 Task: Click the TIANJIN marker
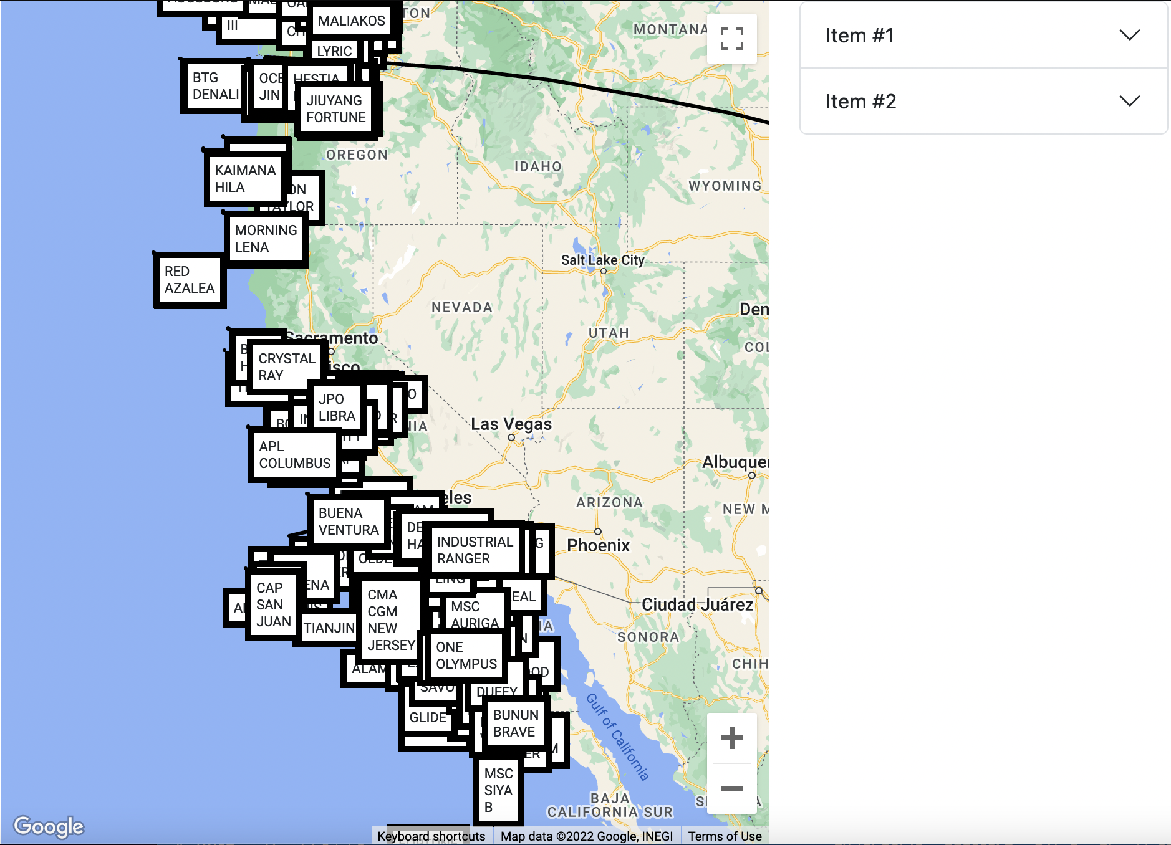329,628
